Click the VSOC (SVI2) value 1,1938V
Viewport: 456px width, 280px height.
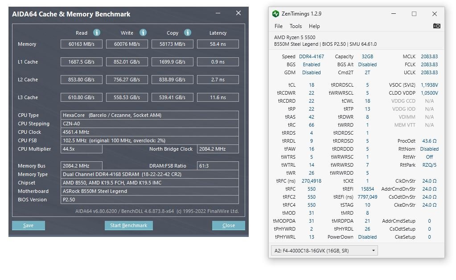pos(429,85)
